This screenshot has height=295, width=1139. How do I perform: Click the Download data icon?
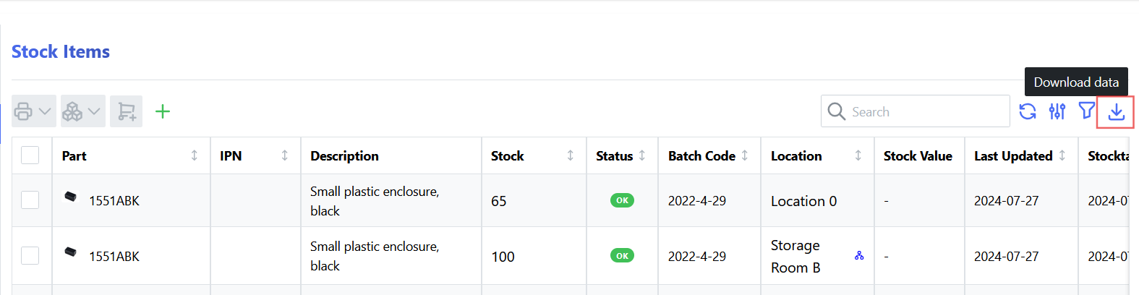tap(1116, 111)
